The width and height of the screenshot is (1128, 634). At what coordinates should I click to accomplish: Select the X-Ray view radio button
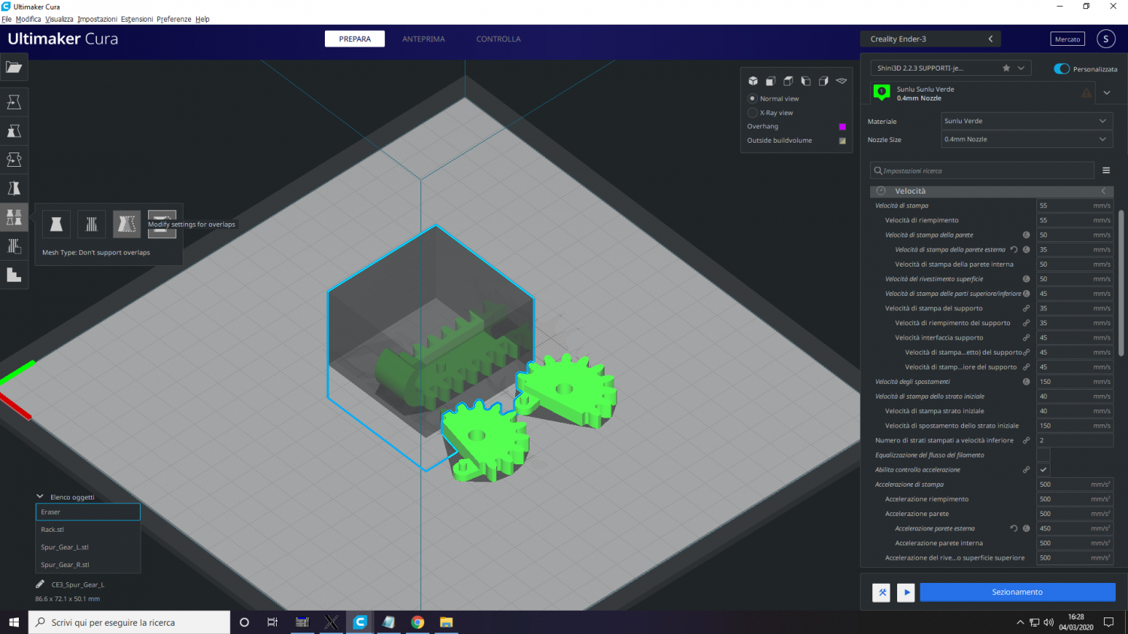coord(752,113)
